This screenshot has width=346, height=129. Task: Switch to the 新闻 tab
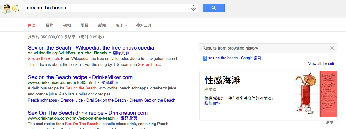[x=102, y=25]
